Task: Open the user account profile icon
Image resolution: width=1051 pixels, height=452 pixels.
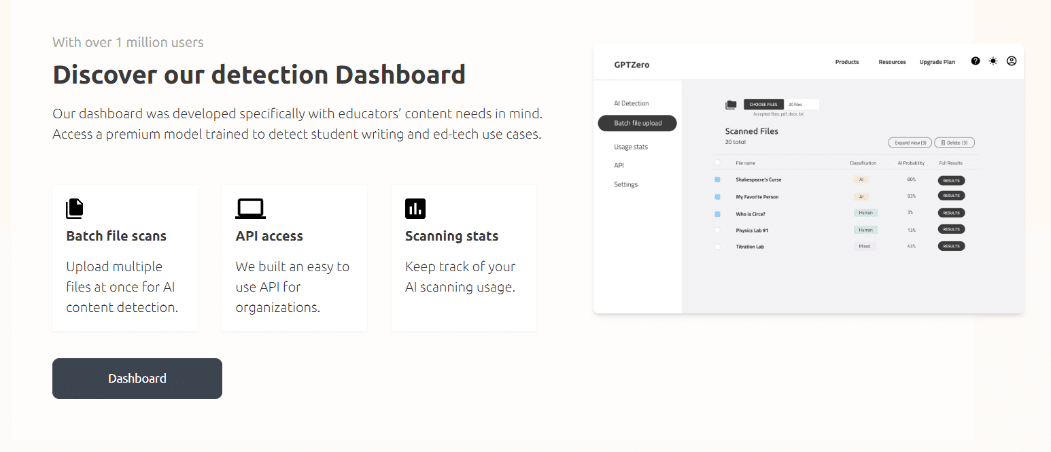Action: pyautogui.click(x=1012, y=61)
